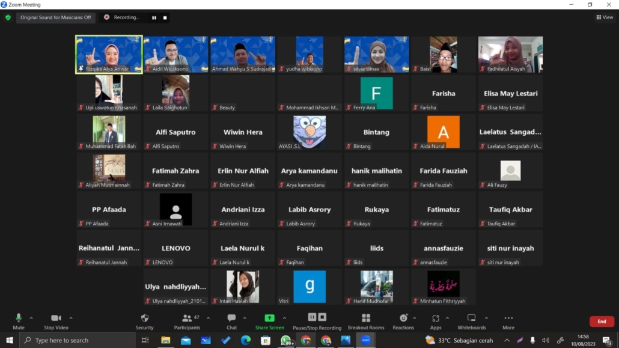Screen dimensions: 619x348
Task: Click the green encryption shield icon
Action: pos(8,17)
